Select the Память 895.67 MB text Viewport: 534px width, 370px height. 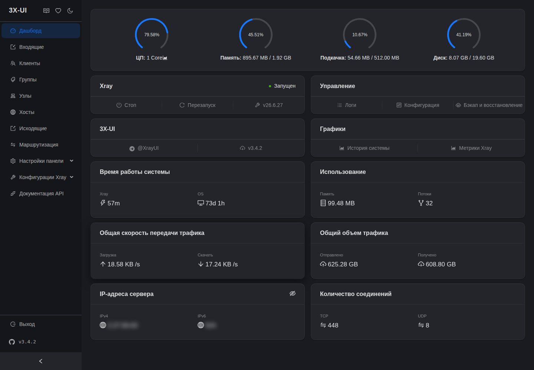[x=256, y=58]
